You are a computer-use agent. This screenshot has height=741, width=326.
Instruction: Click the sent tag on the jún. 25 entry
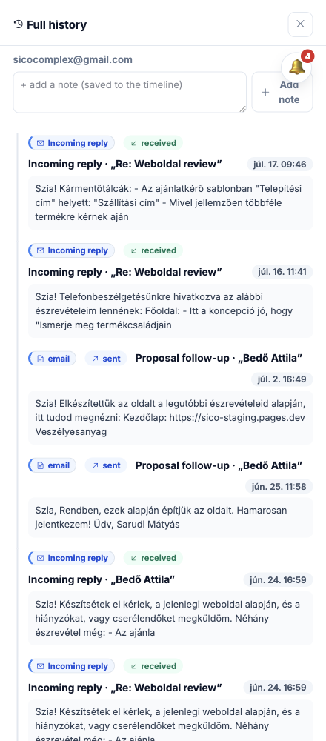coord(106,465)
